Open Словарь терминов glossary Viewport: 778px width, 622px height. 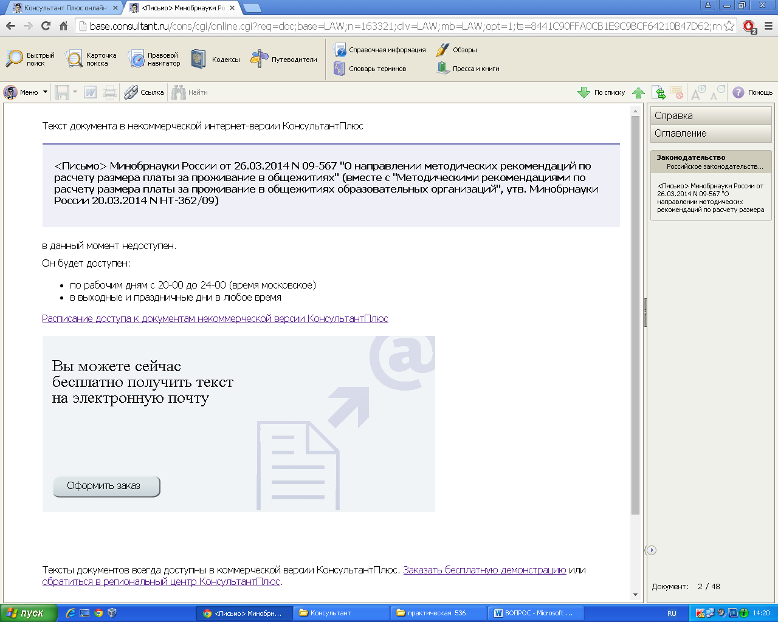pos(370,69)
